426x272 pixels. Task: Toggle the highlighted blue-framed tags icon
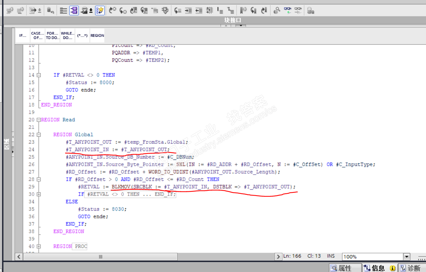click(x=74, y=11)
